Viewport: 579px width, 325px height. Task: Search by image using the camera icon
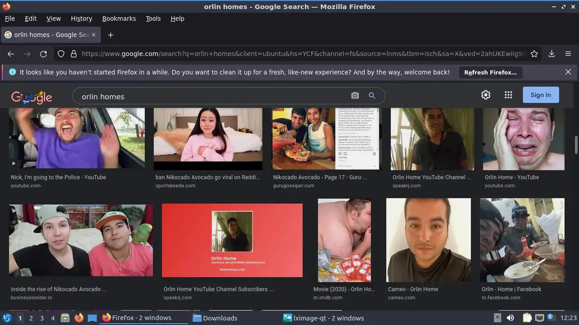pyautogui.click(x=355, y=96)
